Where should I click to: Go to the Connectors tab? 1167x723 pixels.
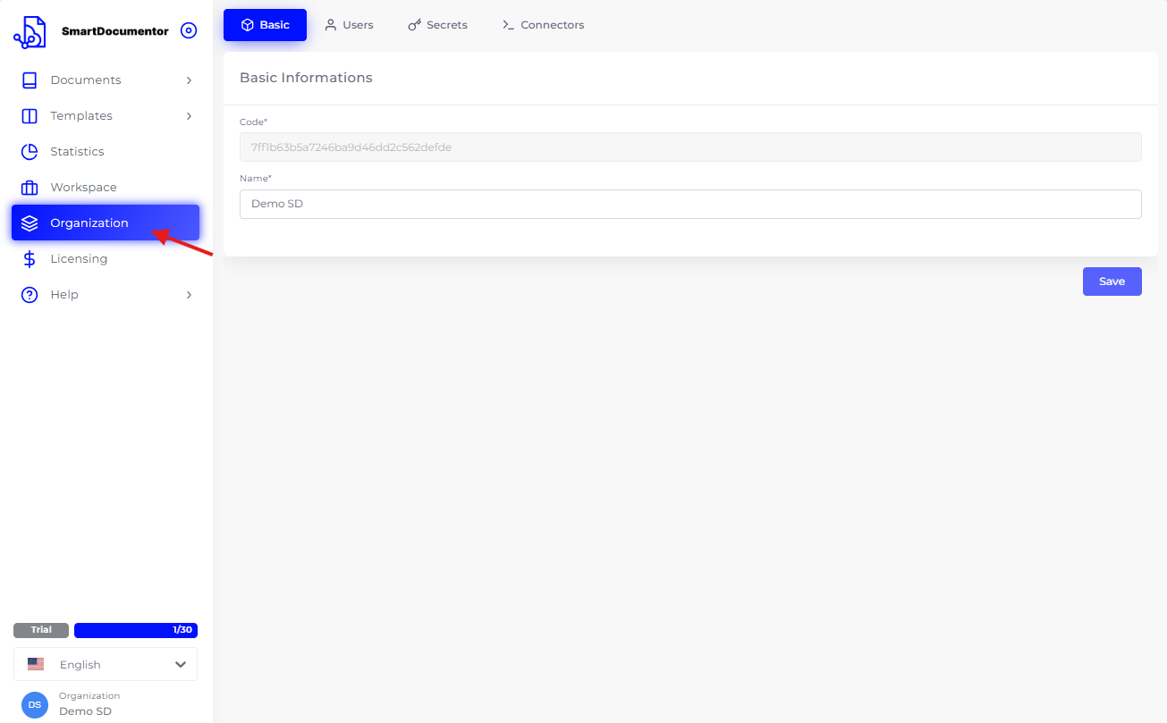pos(543,25)
